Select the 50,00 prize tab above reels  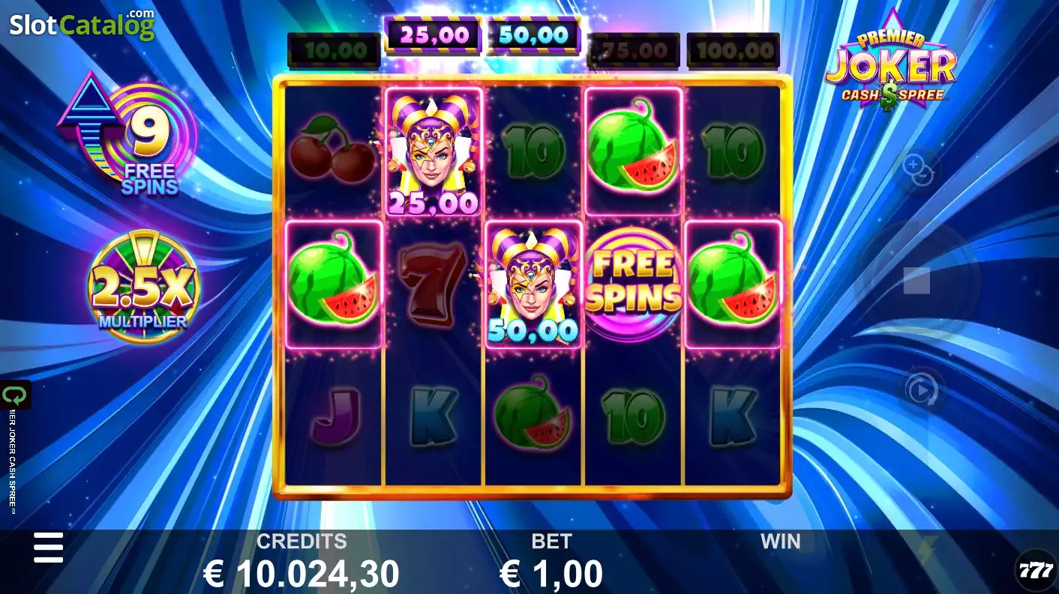pyautogui.click(x=533, y=35)
